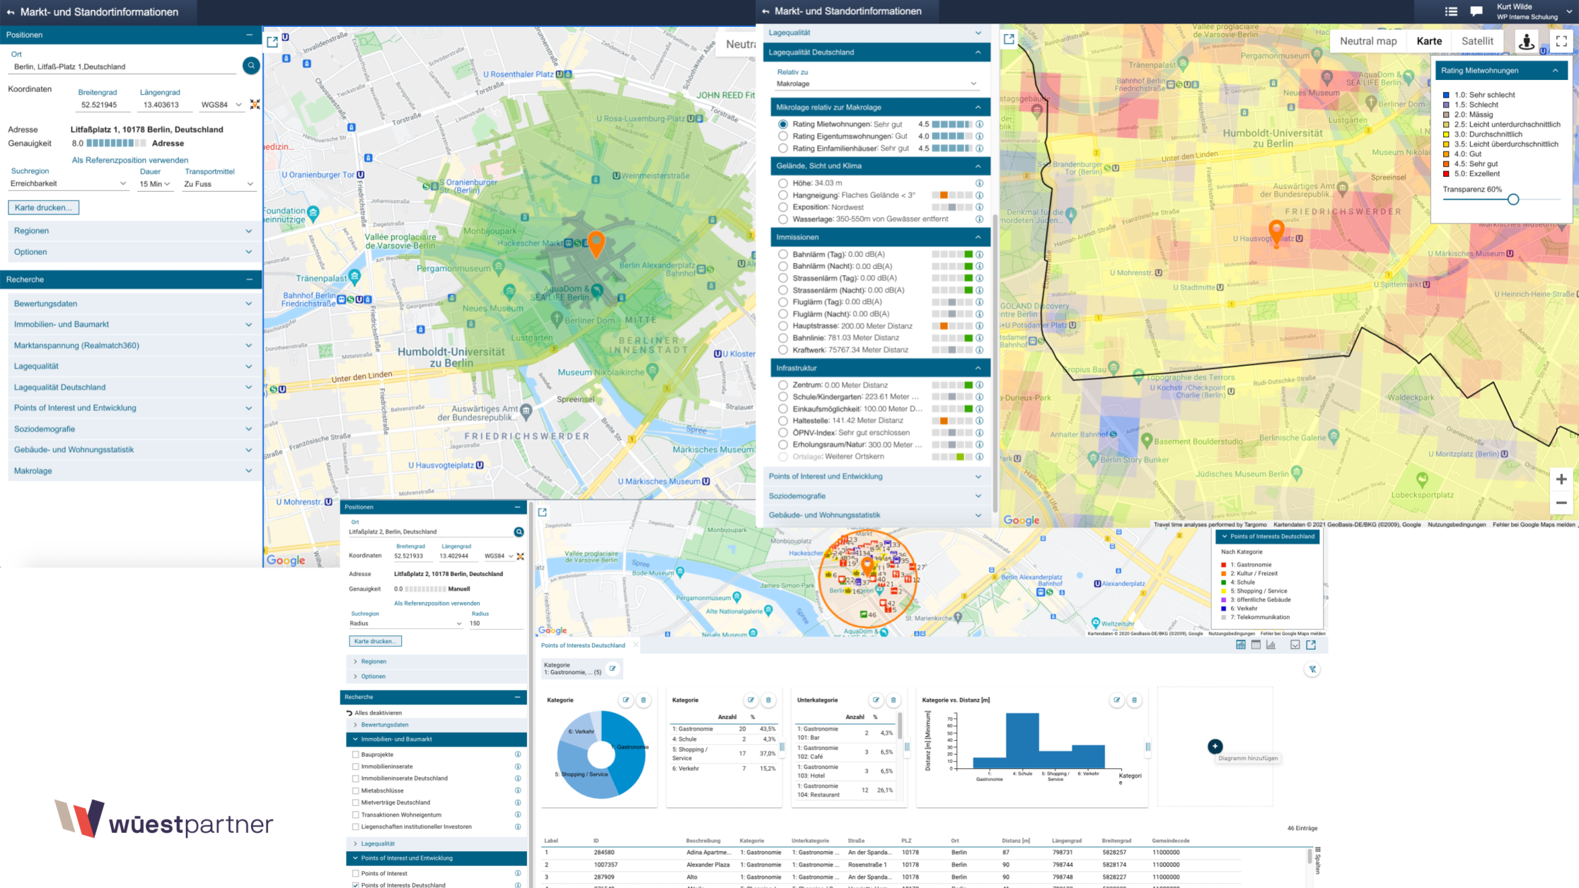
Task: Select the Hangneigung radio button
Action: [x=783, y=195]
